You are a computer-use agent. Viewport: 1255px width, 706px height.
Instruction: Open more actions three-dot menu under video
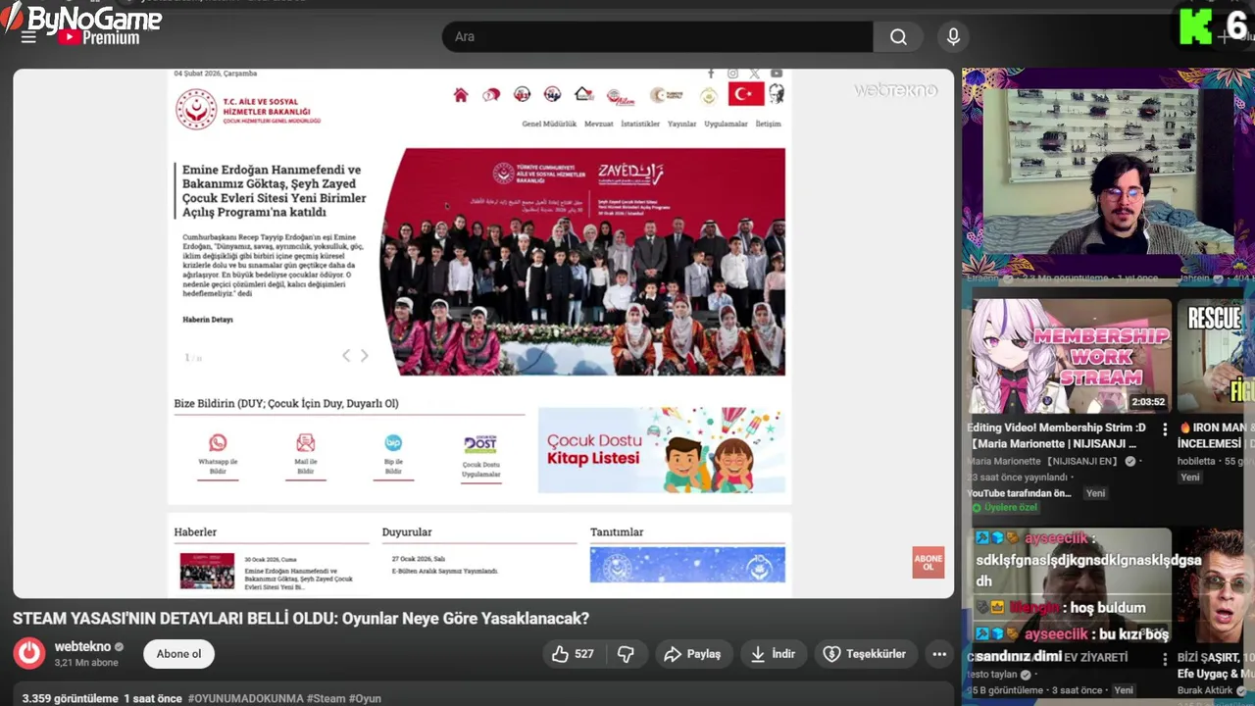pyautogui.click(x=939, y=654)
